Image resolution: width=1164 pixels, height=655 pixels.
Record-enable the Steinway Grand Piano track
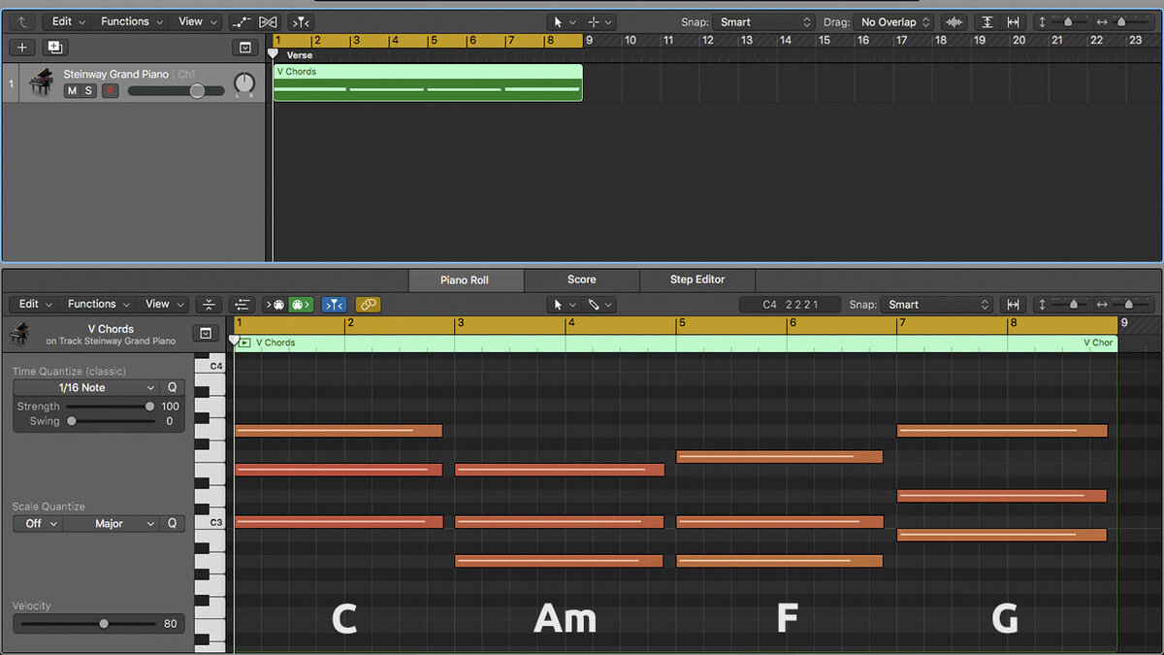coord(110,91)
